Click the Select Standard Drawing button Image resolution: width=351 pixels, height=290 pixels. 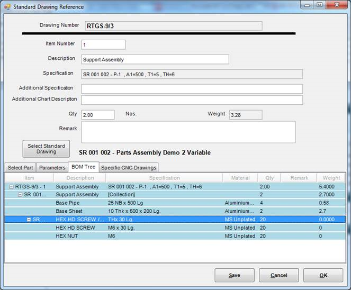point(46,149)
